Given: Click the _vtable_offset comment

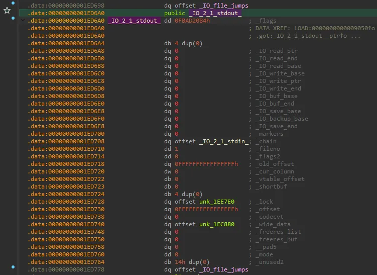Looking at the screenshot, I should click(280, 179).
